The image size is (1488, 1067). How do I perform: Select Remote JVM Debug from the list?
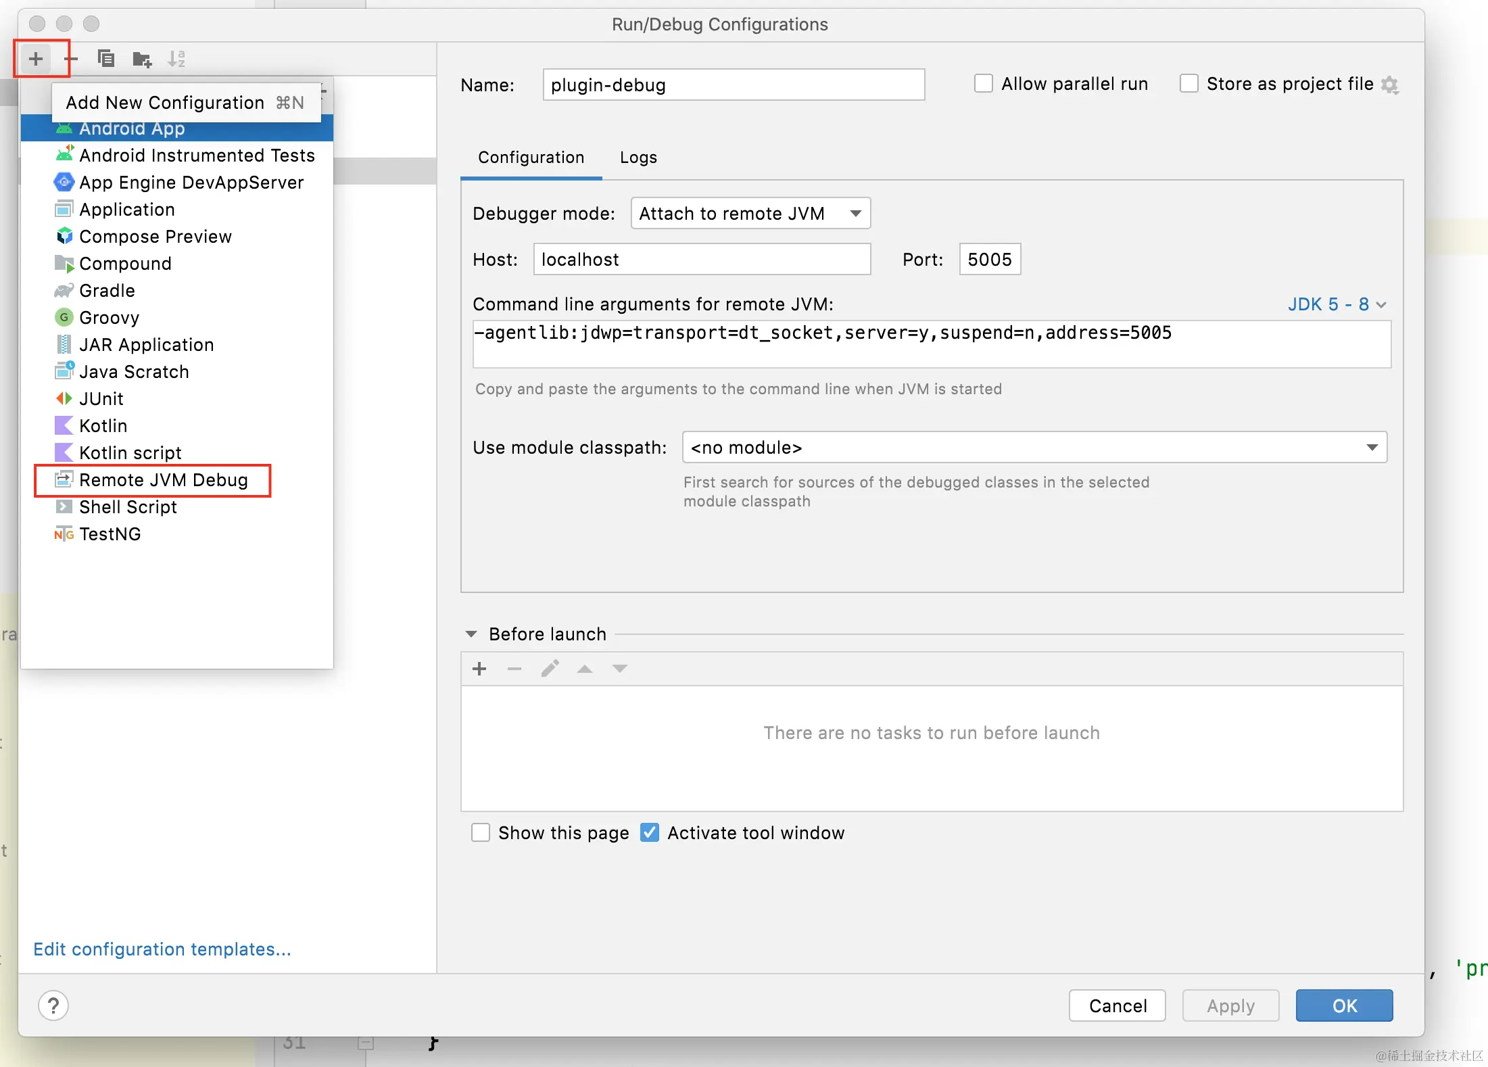(x=163, y=480)
